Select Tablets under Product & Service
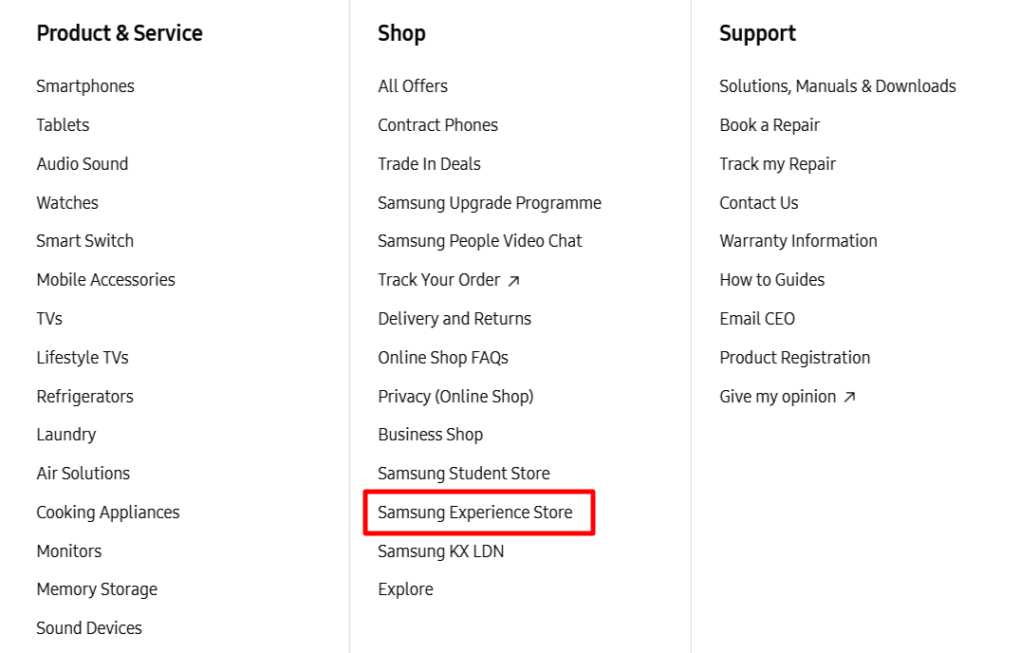This screenshot has height=653, width=1021. click(63, 124)
